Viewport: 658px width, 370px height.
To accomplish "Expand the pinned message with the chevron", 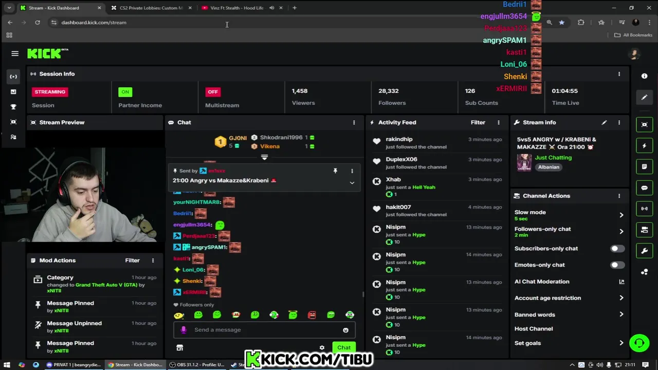I will click(352, 182).
